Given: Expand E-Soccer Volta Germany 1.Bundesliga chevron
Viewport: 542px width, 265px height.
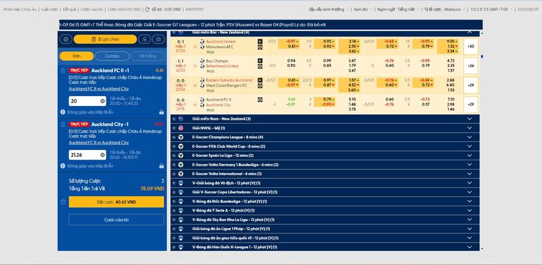Looking at the screenshot, I should 469,164.
